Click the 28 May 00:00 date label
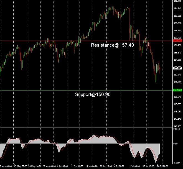 click(49, 166)
